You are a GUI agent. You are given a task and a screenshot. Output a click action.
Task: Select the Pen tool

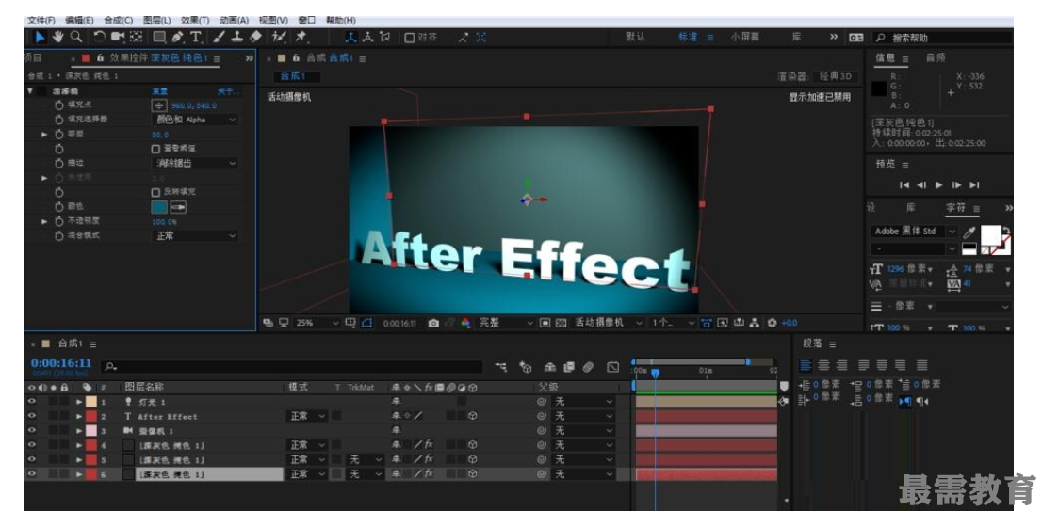(x=177, y=37)
